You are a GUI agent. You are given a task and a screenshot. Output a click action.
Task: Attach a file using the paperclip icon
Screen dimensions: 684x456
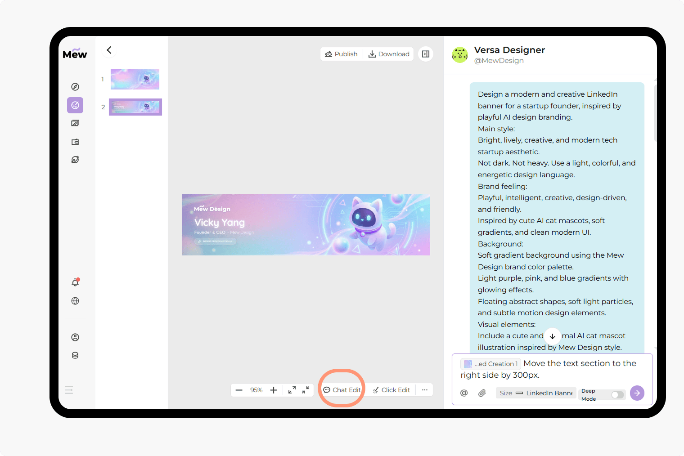point(482,393)
